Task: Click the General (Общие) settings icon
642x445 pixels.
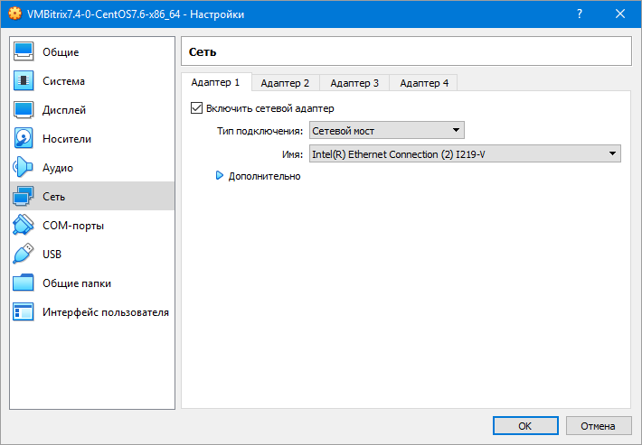Action: click(x=24, y=52)
